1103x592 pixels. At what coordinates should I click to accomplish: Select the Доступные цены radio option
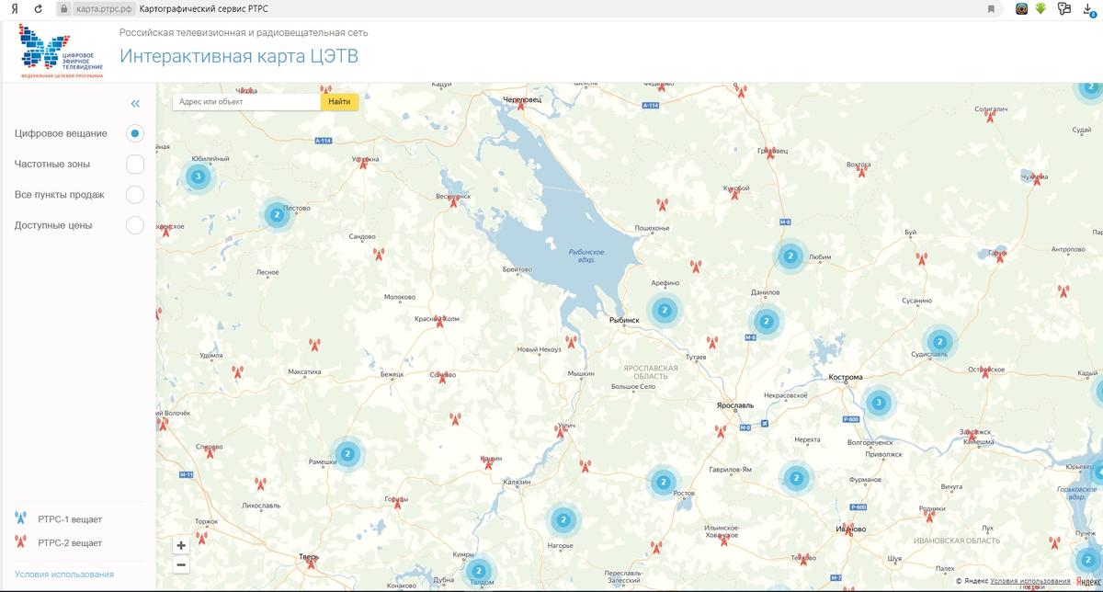pyautogui.click(x=135, y=224)
